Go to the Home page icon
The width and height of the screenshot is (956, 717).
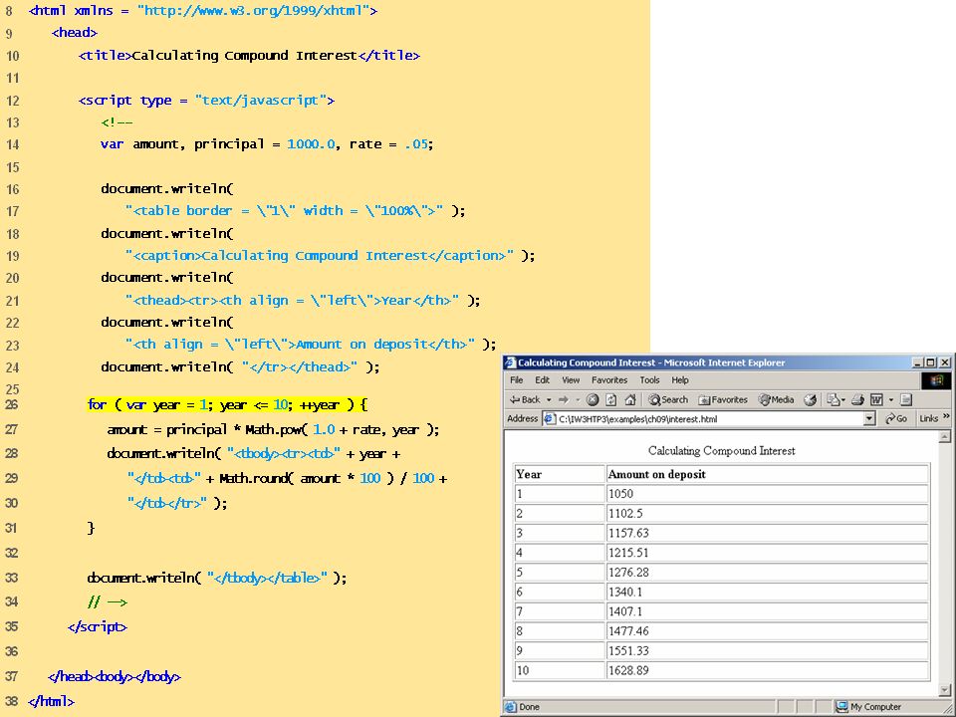[630, 400]
